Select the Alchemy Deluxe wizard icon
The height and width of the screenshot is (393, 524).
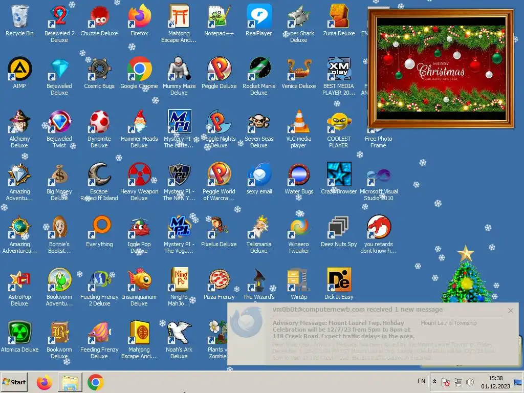pyautogui.click(x=19, y=121)
